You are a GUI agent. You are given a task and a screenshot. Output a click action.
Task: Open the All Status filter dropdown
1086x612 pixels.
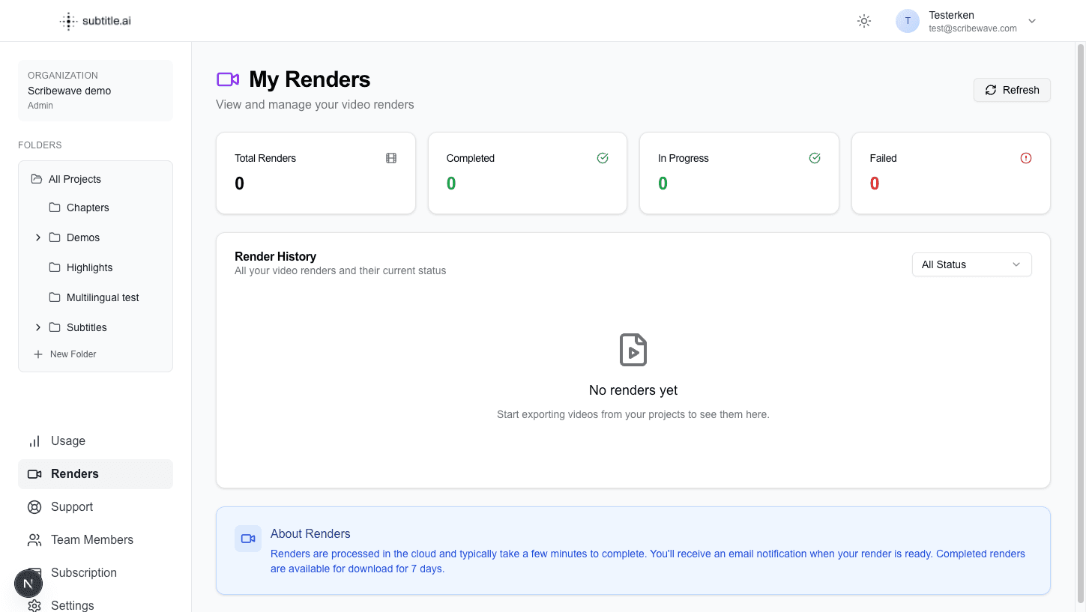(971, 264)
